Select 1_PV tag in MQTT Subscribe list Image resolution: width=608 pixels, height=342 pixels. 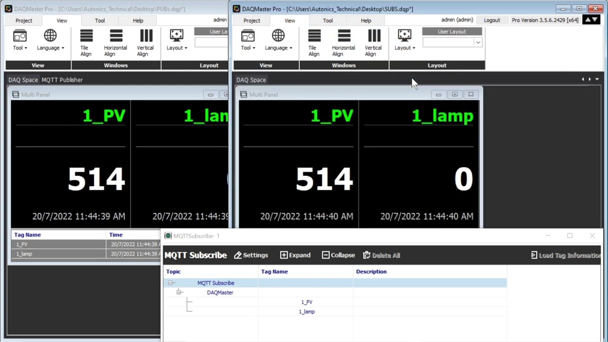tap(306, 302)
